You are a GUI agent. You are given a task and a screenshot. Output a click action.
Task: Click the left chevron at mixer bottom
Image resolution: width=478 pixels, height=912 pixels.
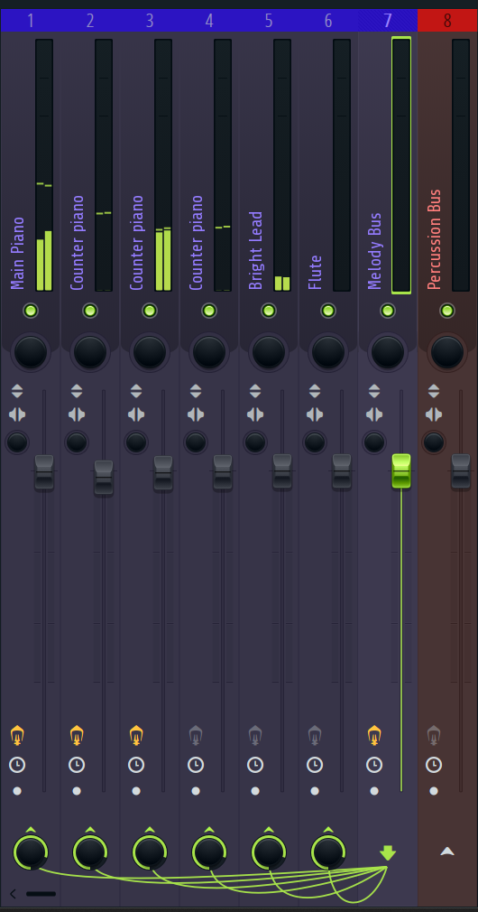pyautogui.click(x=13, y=893)
